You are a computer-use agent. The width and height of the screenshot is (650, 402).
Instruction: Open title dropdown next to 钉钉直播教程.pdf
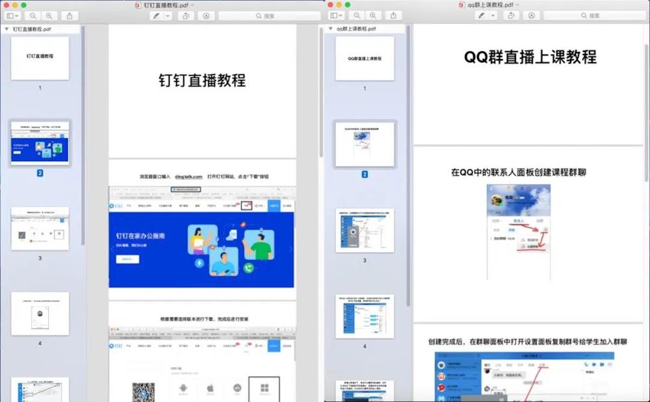(x=192, y=5)
